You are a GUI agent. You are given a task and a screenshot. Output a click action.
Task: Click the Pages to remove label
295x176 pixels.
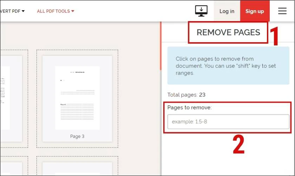(189, 107)
